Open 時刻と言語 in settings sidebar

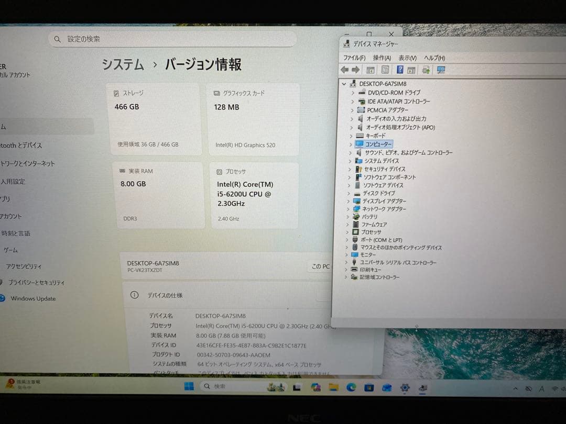[16, 233]
